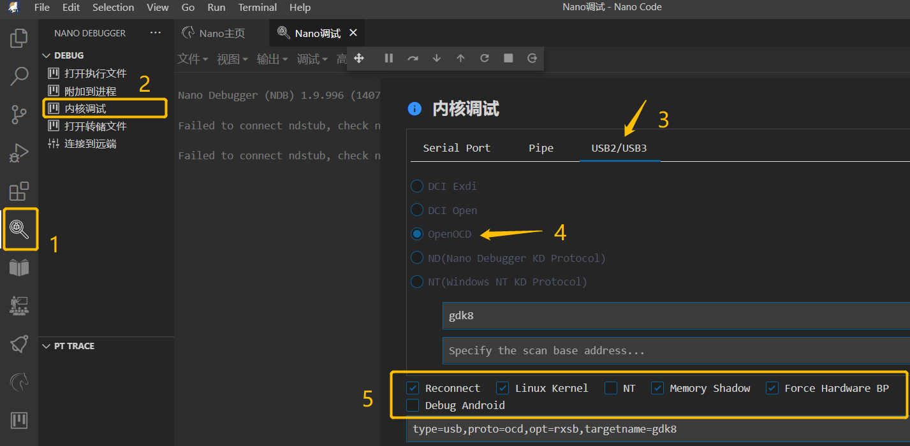Switch to the USB2/USB3 tab
910x446 pixels.
(620, 148)
